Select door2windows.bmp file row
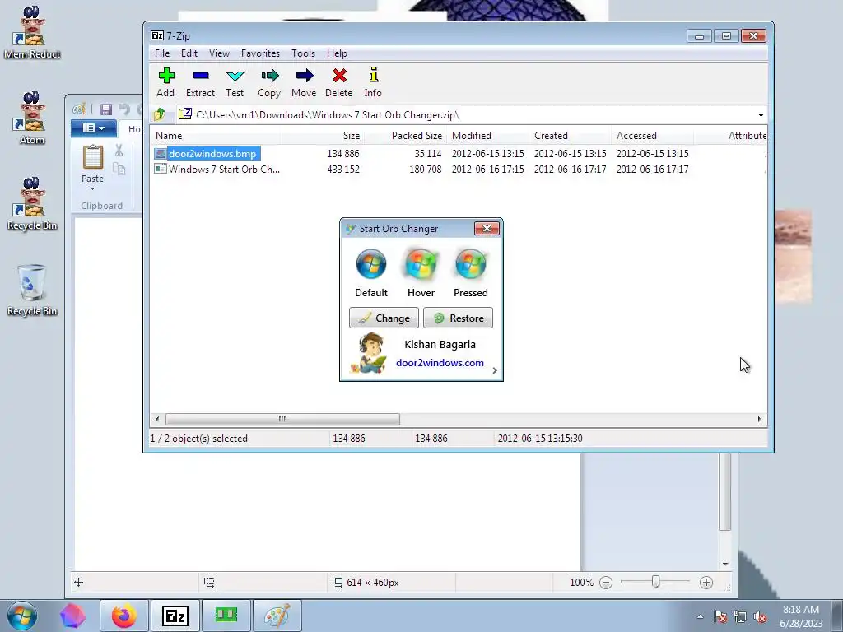The width and height of the screenshot is (843, 632). point(459,154)
